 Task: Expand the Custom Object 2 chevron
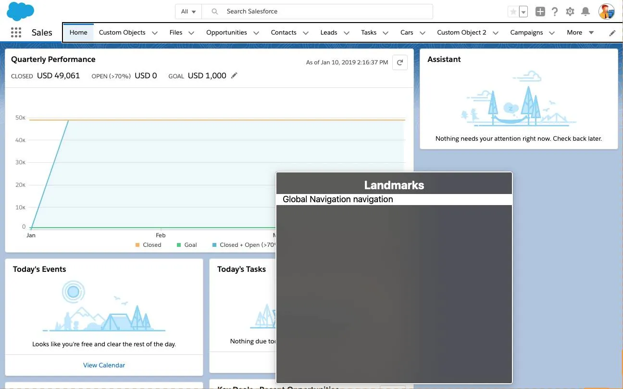[496, 33]
